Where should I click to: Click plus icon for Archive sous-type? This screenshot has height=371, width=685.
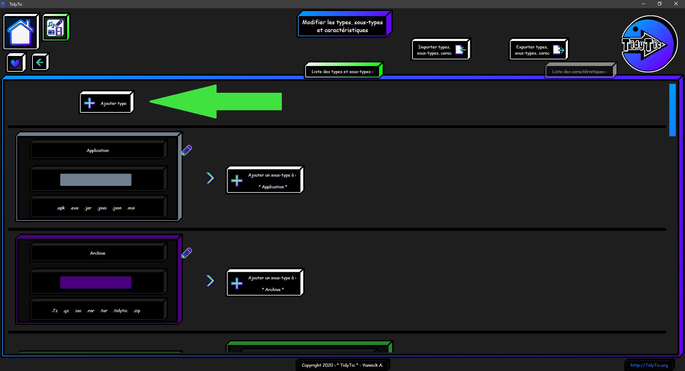point(237,283)
